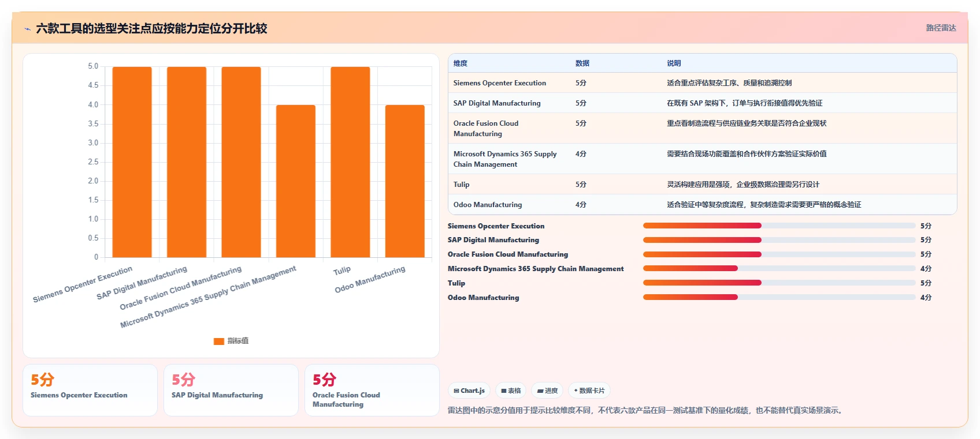
Task: Click the Oracle Fusion Cloud Manufacturing chart bar
Action: click(241, 162)
